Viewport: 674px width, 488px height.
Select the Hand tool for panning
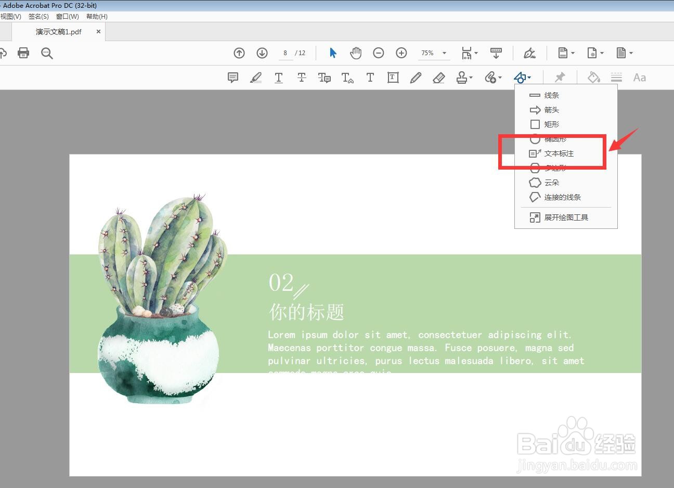click(x=356, y=53)
